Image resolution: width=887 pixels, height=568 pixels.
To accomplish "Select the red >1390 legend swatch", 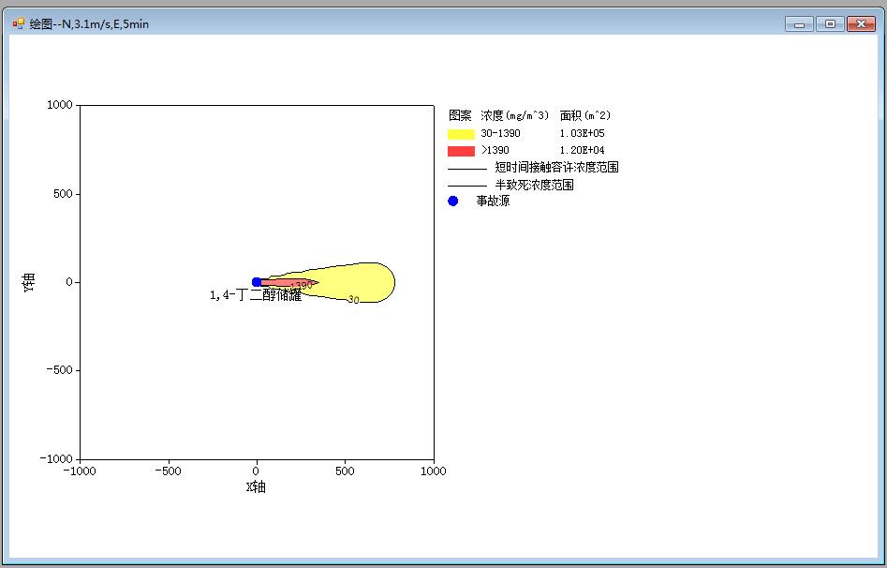I will tap(461, 151).
